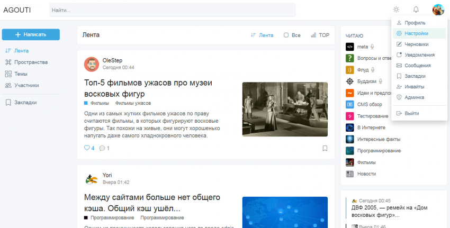Click microphone icon next to Флуд
The width and height of the screenshot is (450, 228).
tap(373, 70)
